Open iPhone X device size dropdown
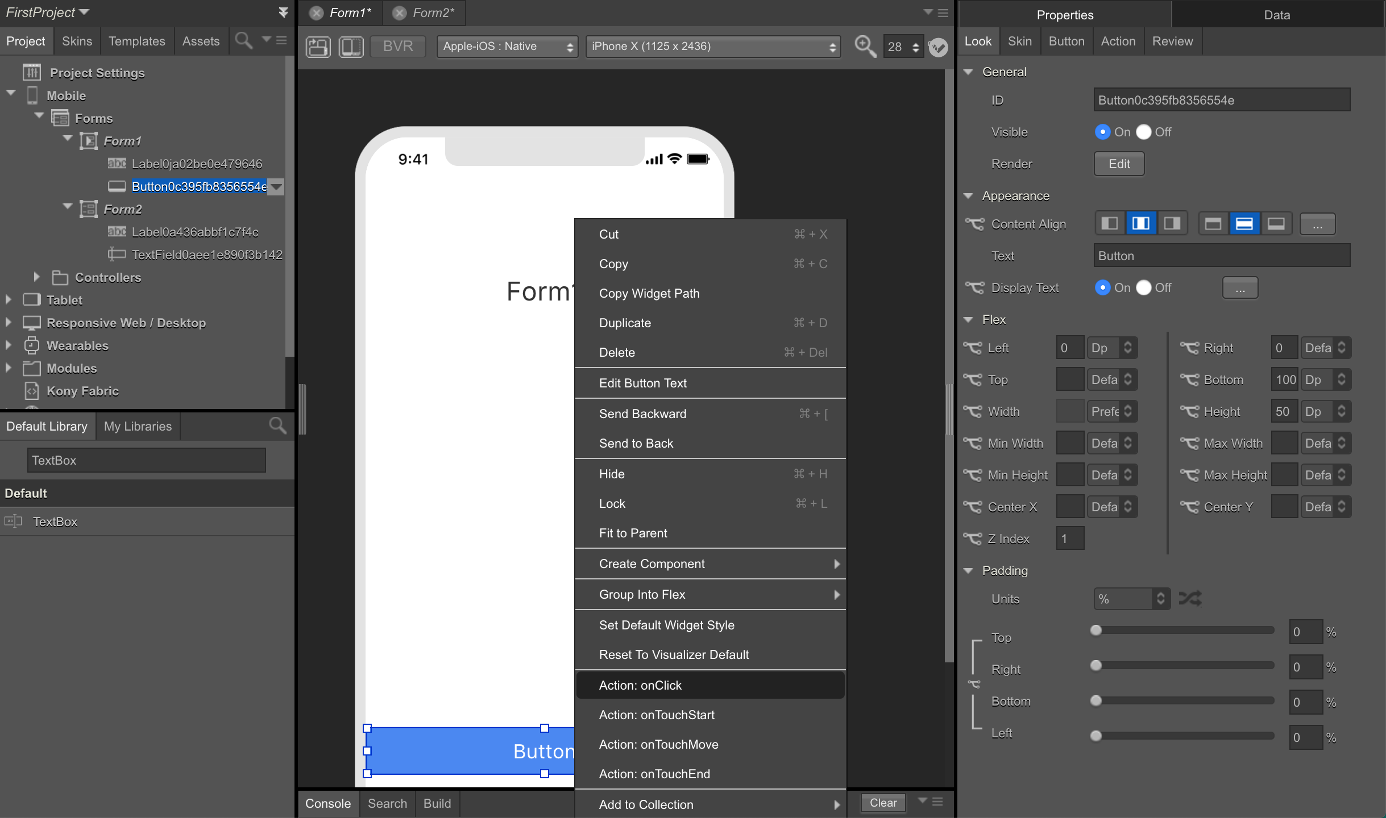Viewport: 1386px width, 818px height. point(713,47)
